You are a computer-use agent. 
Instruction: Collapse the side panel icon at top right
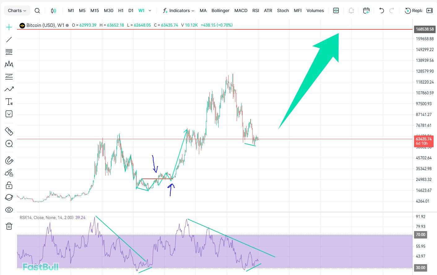click(430, 11)
